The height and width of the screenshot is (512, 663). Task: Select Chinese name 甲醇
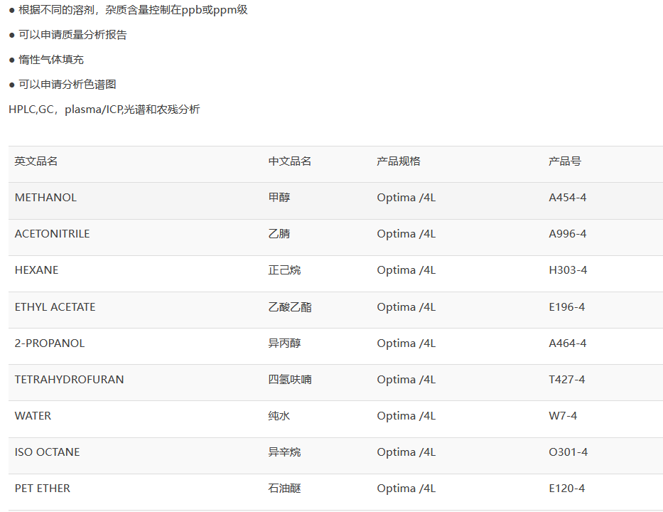point(279,198)
